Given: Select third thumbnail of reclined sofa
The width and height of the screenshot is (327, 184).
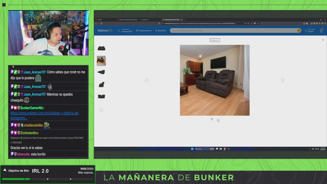Looking at the screenshot, I should pyautogui.click(x=101, y=72).
